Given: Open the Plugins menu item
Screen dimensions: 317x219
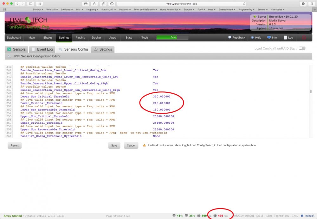Looking at the screenshot, I should click(x=80, y=38).
